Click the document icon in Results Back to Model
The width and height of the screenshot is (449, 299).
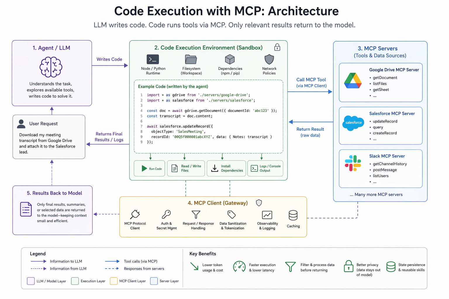tap(26, 209)
